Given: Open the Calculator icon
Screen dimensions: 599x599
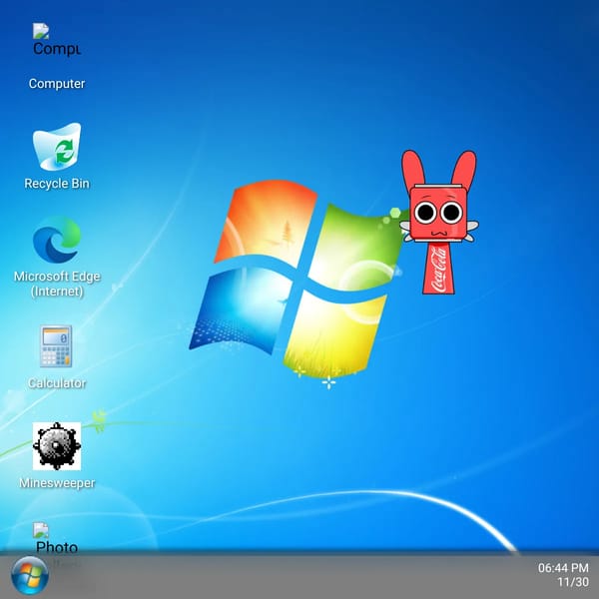Looking at the screenshot, I should (x=56, y=346).
